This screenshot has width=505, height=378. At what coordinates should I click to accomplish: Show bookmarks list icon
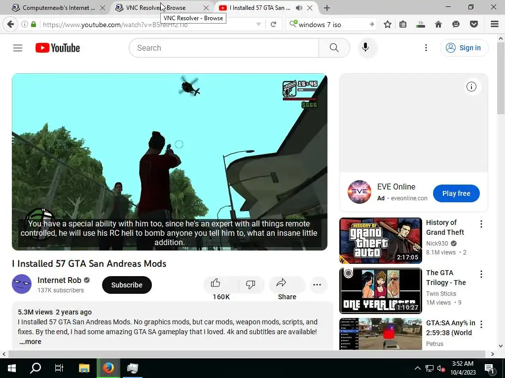402,24
